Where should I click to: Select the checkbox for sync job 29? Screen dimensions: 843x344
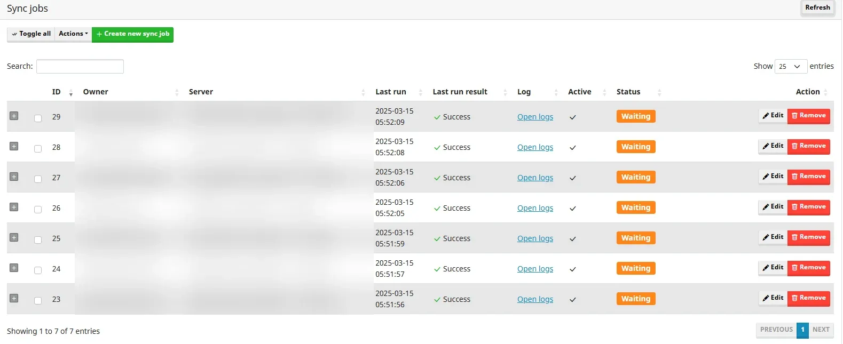point(38,118)
